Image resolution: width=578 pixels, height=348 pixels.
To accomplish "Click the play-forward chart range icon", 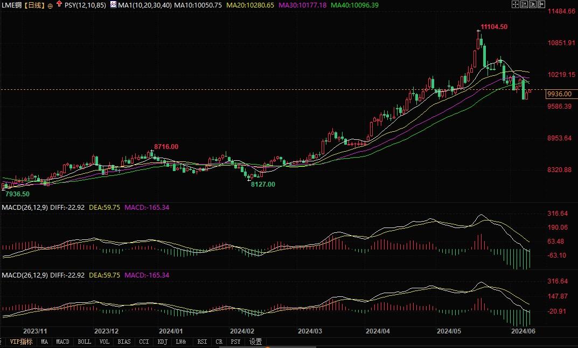I will tap(534, 4).
